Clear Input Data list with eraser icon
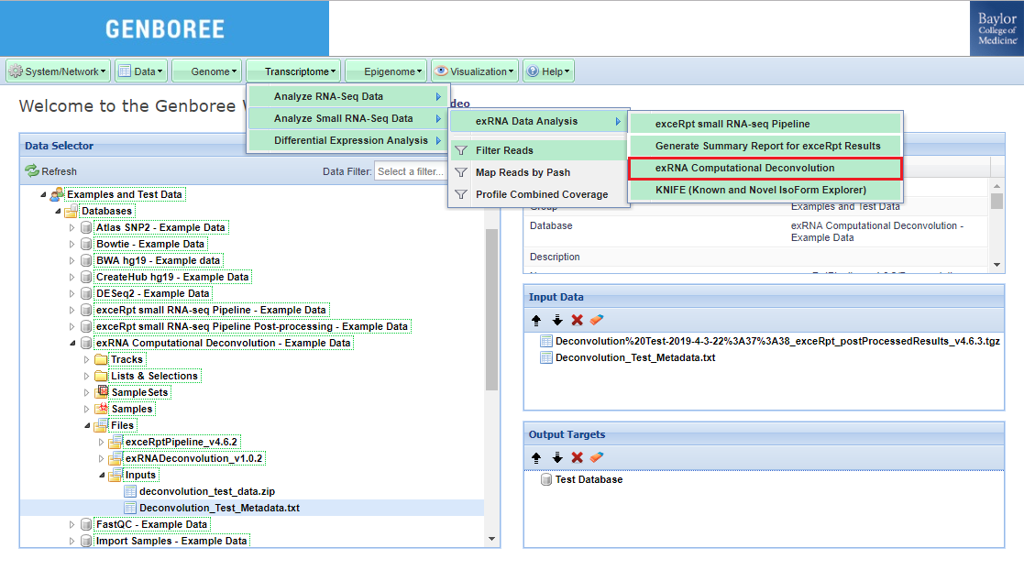 coord(597,320)
